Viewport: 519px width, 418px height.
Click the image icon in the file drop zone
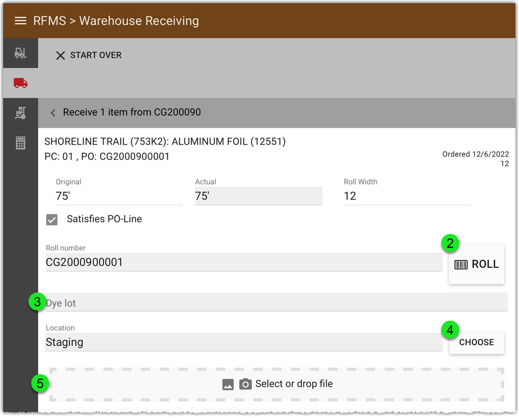(x=228, y=384)
